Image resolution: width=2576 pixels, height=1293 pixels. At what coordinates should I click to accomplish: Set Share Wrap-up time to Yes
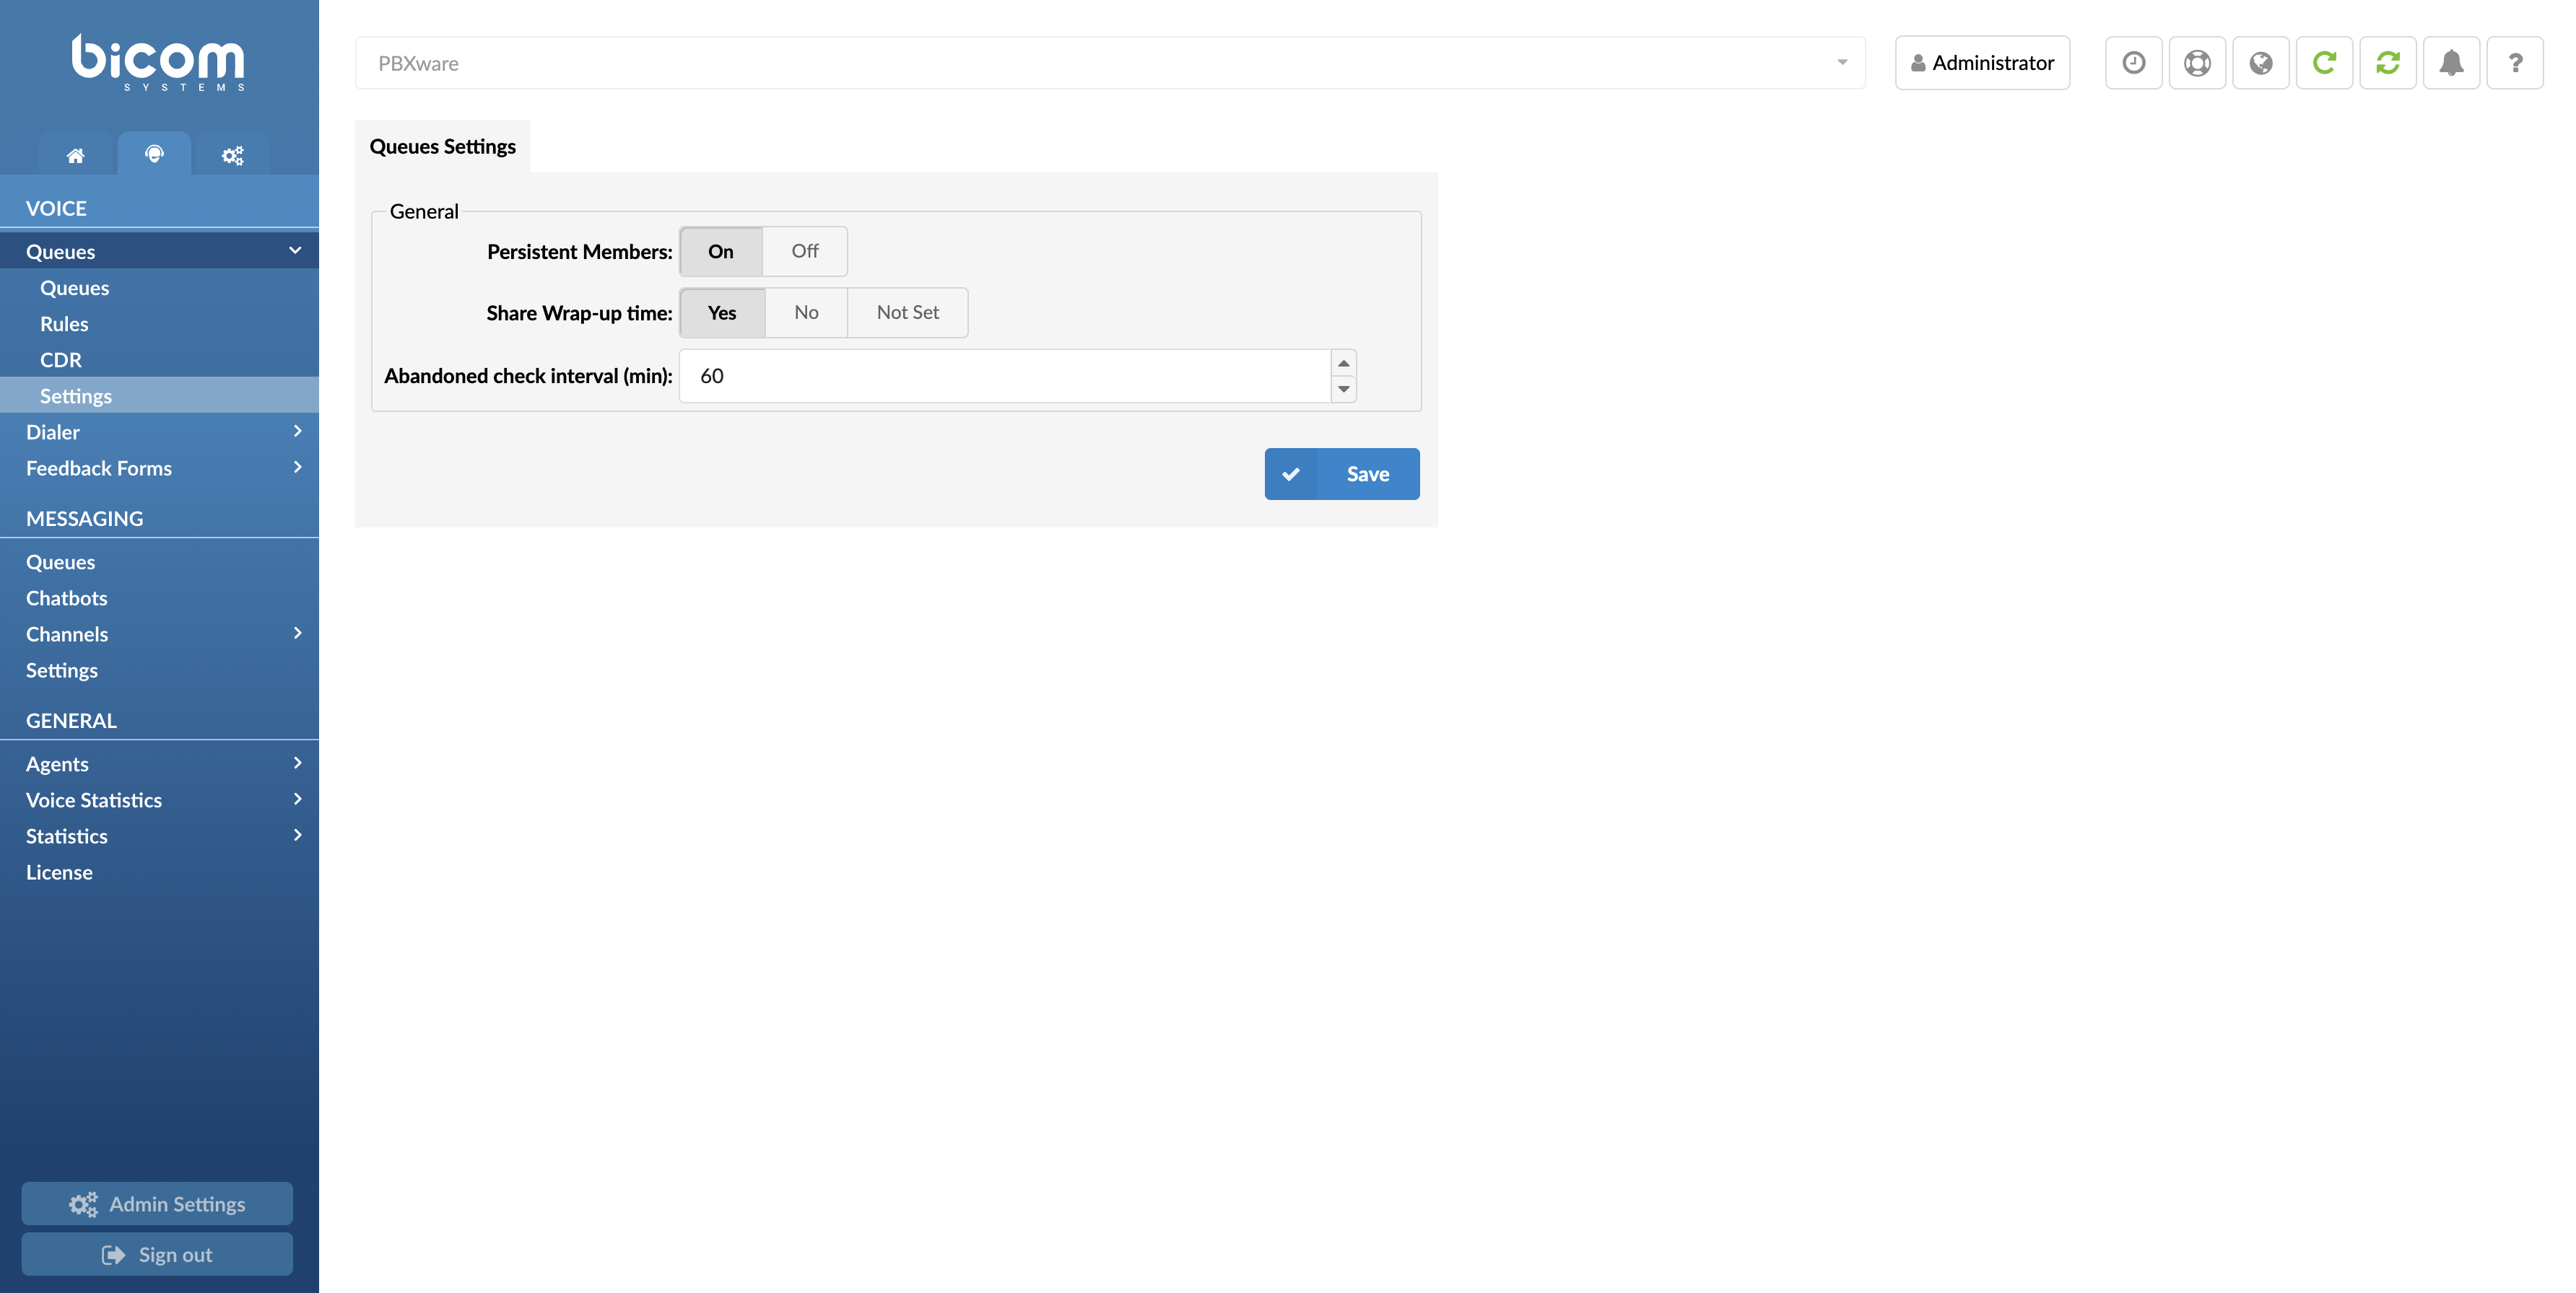point(722,312)
